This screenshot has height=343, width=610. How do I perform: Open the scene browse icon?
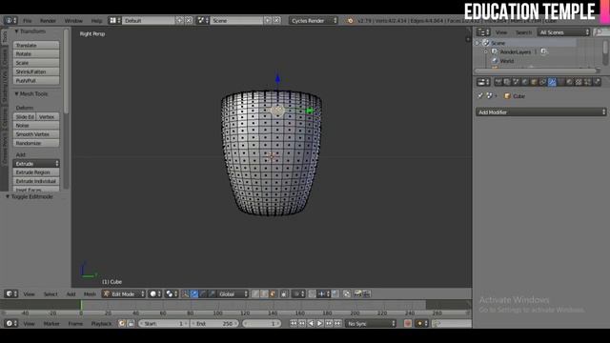[202, 20]
